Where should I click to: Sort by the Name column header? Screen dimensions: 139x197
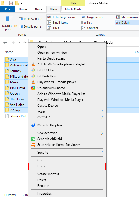click(9, 52)
